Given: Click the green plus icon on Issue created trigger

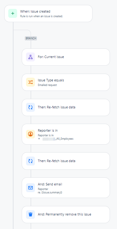Looking at the screenshot, I should point(13,14).
